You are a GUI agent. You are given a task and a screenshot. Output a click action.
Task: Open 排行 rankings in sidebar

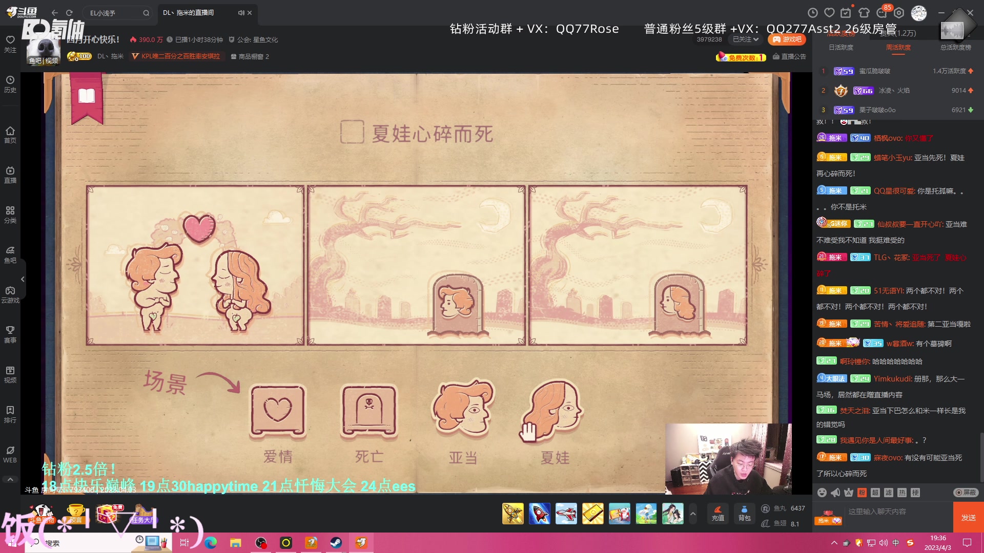[x=10, y=414]
